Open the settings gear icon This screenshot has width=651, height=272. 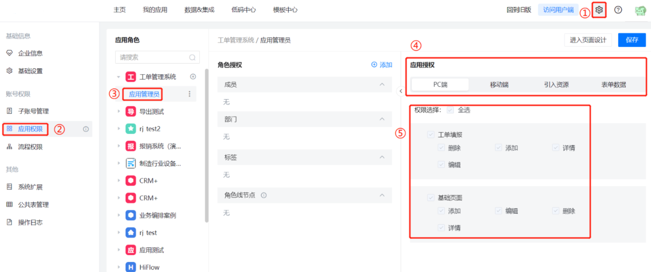(600, 10)
